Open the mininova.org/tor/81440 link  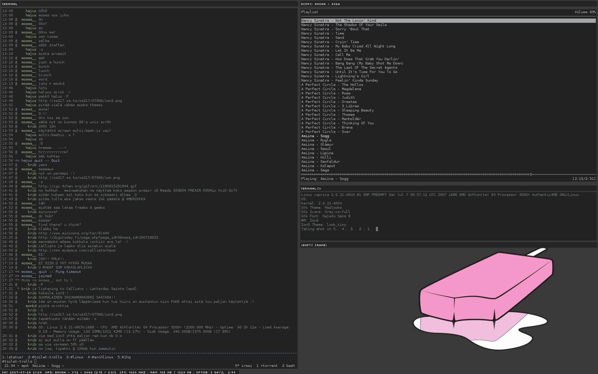(x=74, y=233)
